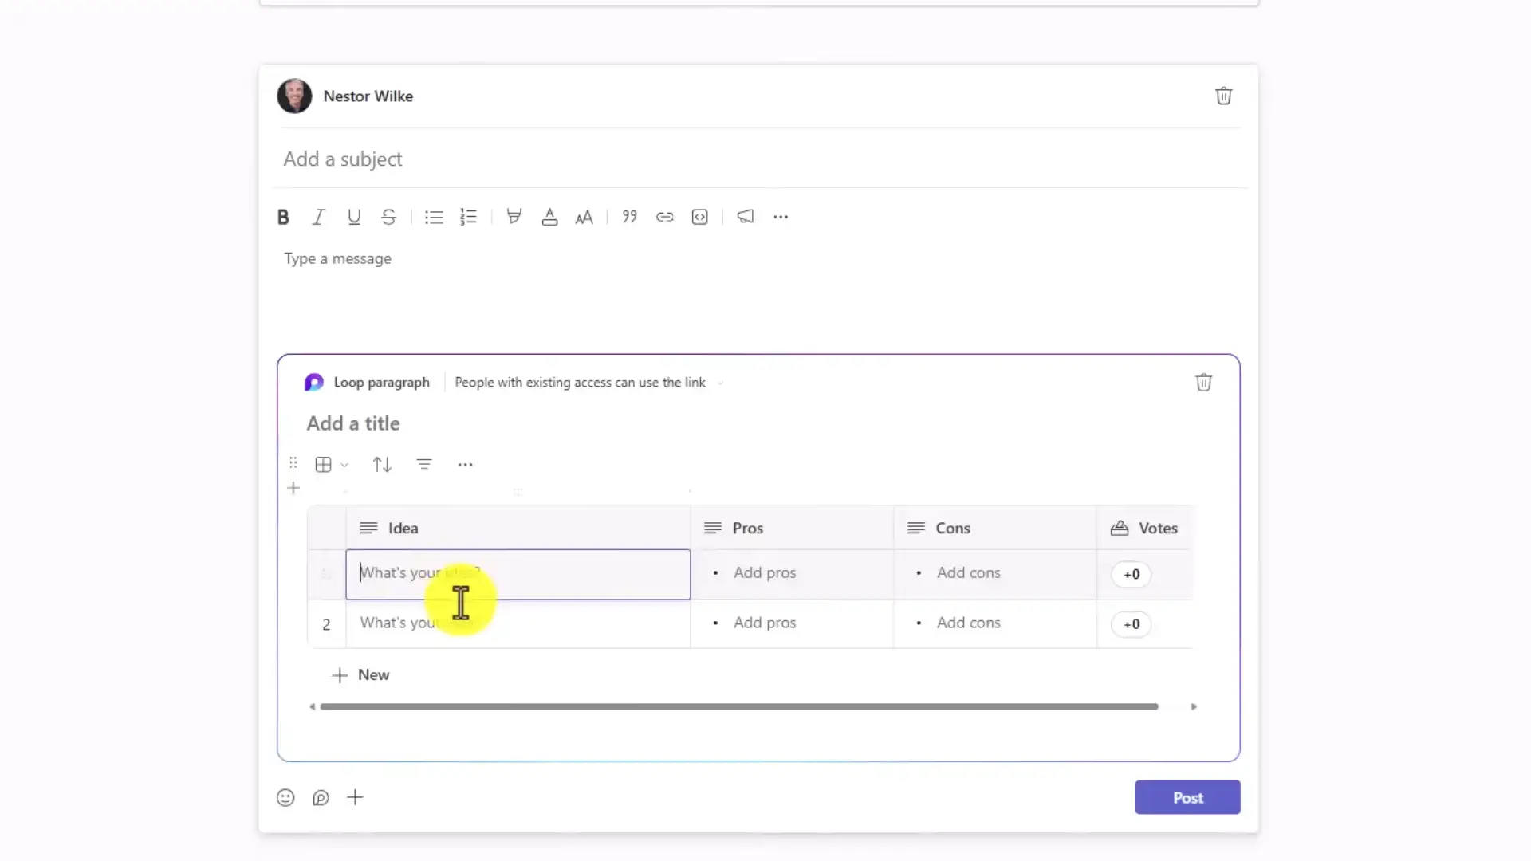Viewport: 1531px width, 861px height.
Task: Open the table view switcher dropdown
Action: [x=332, y=465]
